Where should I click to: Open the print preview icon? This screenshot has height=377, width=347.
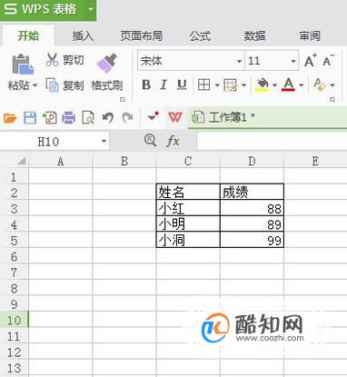click(88, 117)
